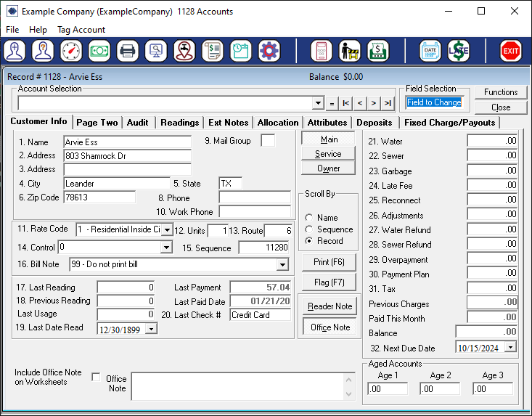Open the Fixed Charge/Payouts tab
Viewport: 532px width, 416px height.
[450, 123]
